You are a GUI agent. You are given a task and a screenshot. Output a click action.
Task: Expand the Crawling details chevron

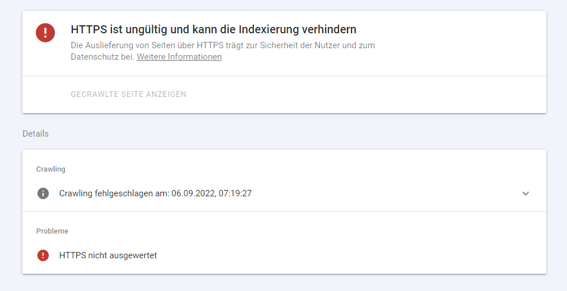tap(525, 193)
